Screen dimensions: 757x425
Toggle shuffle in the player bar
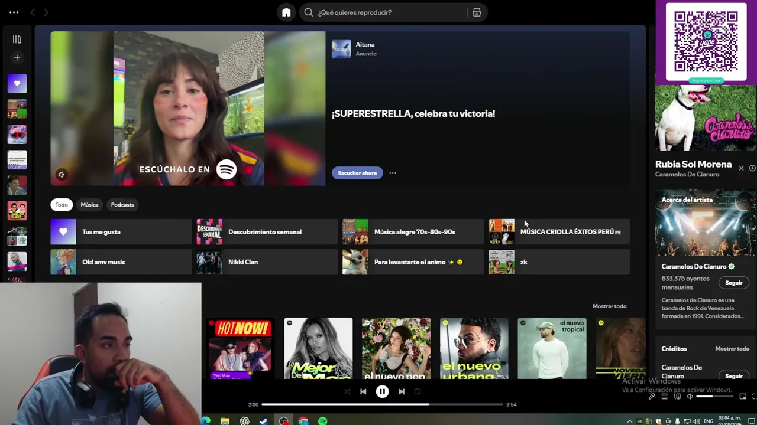[347, 391]
